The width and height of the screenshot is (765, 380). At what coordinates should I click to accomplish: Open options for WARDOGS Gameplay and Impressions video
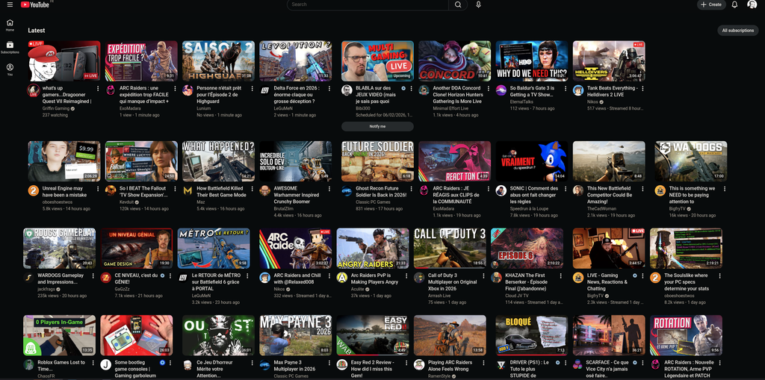coord(93,276)
